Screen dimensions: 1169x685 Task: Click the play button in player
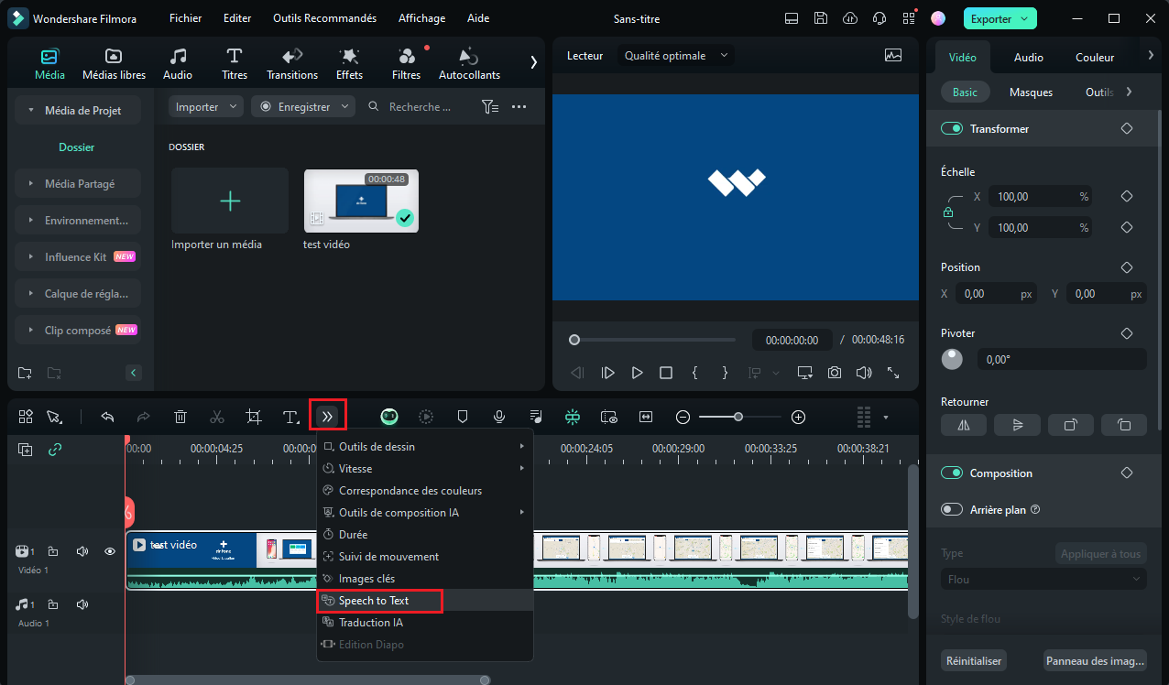637,373
